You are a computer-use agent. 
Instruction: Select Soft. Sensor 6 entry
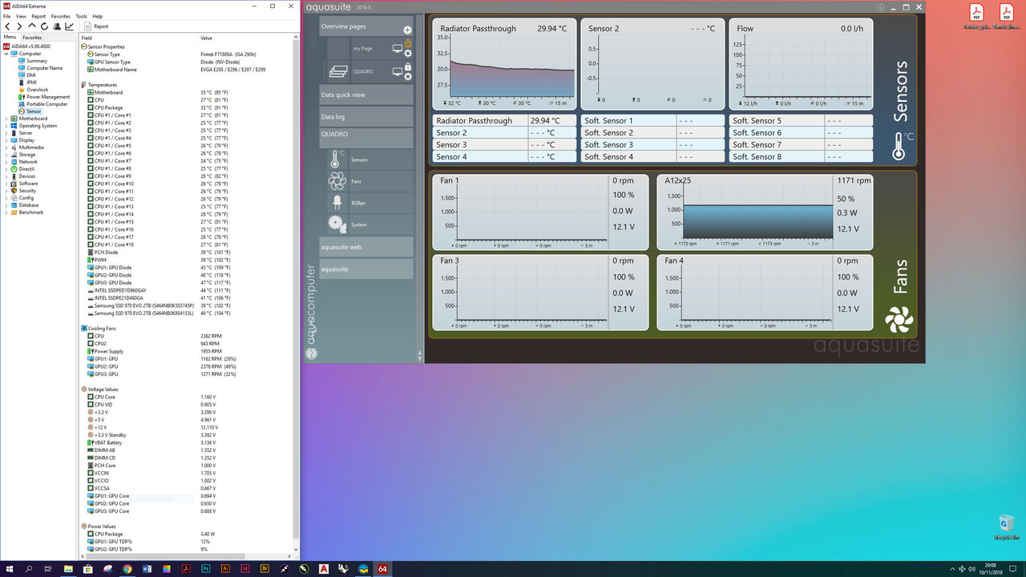(x=802, y=133)
